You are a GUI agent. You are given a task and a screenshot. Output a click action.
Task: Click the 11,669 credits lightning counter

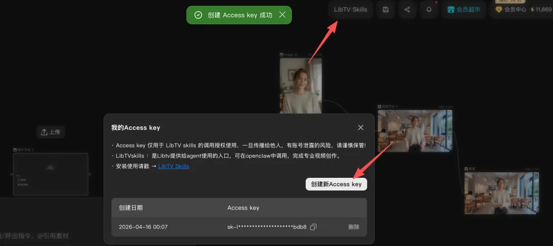(x=541, y=10)
